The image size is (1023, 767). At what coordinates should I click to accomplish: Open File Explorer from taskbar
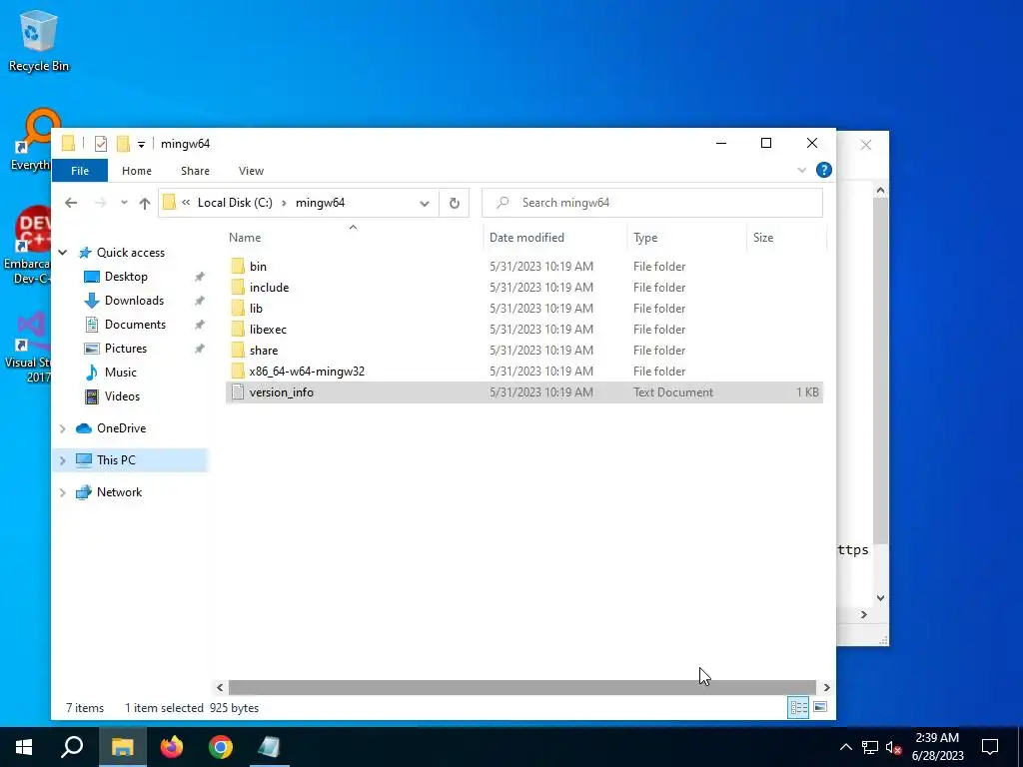[x=122, y=747]
